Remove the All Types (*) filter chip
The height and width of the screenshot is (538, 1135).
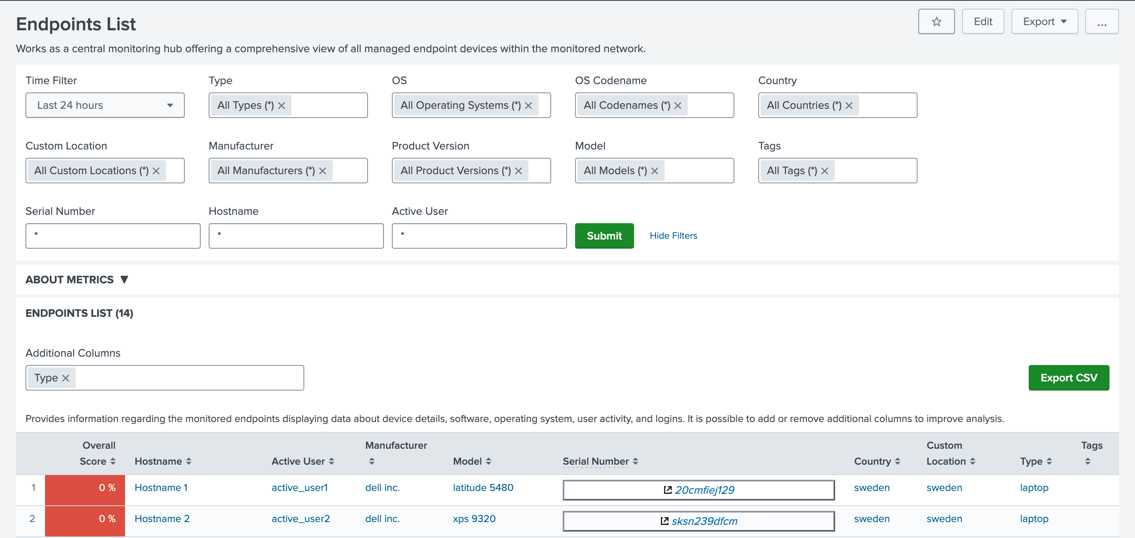point(282,105)
